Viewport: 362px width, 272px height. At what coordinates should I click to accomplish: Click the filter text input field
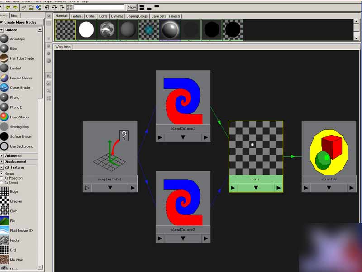pos(99,7)
